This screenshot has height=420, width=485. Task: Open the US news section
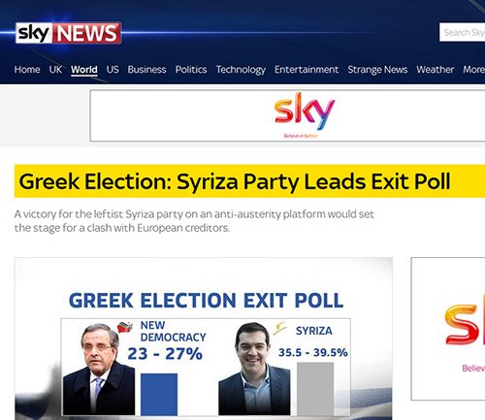coord(113,70)
